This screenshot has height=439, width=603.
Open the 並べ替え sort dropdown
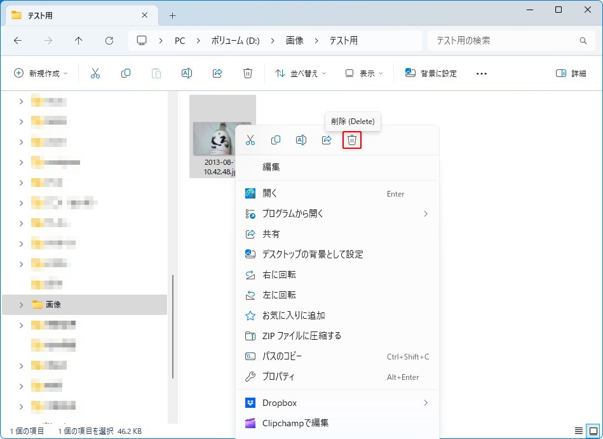[x=301, y=73]
